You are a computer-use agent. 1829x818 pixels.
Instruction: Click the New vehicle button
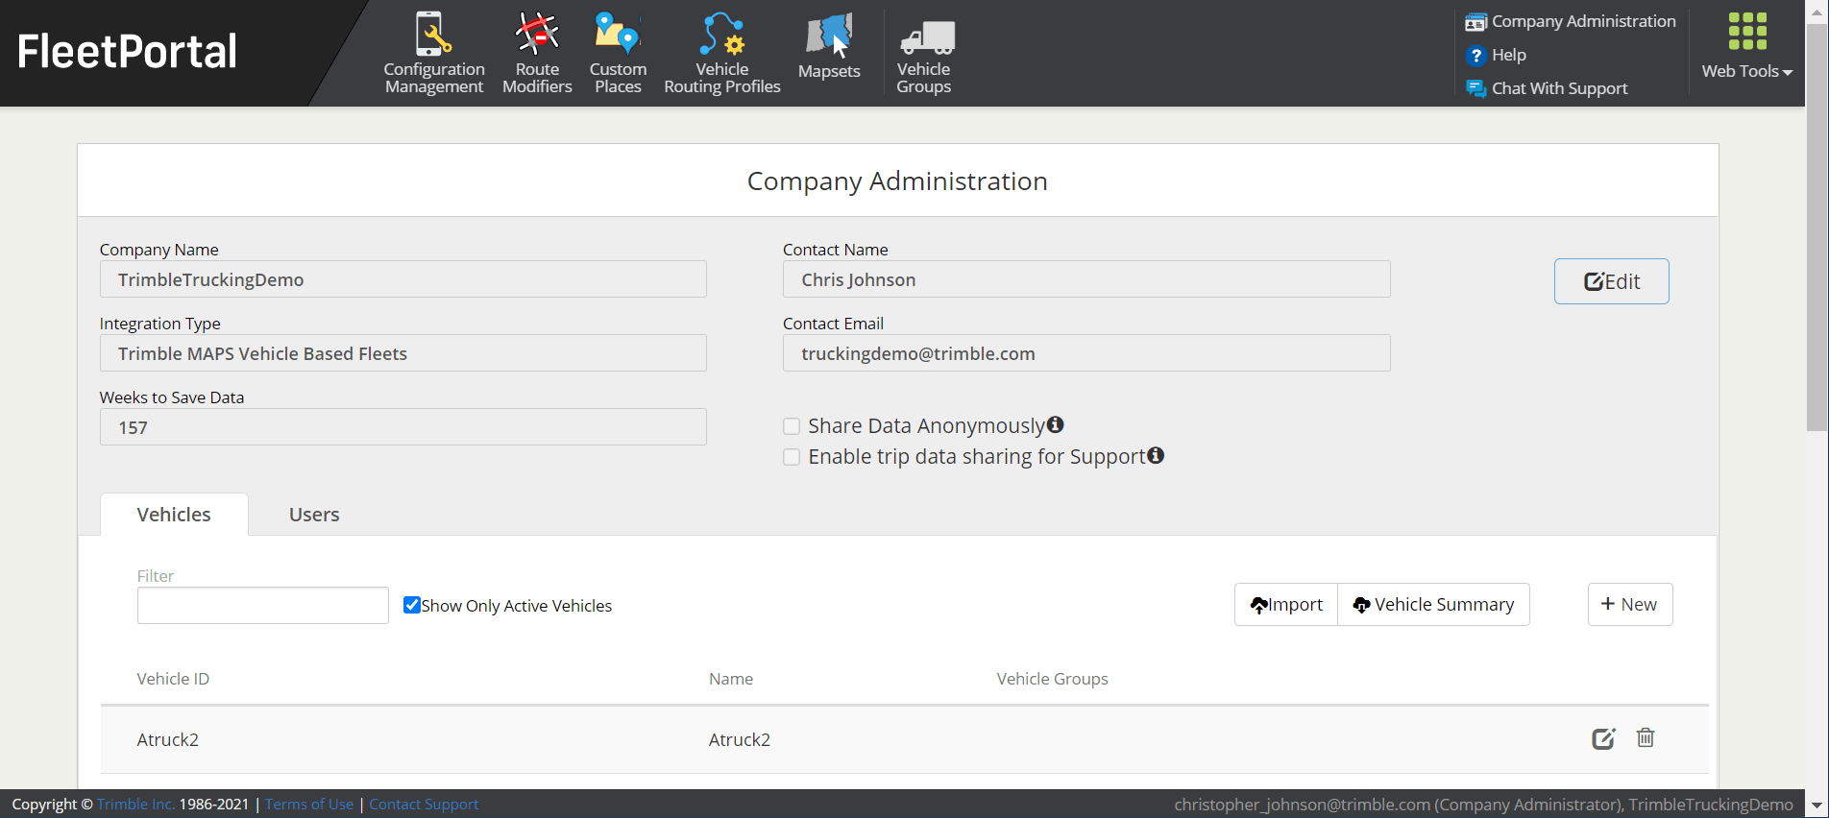tap(1630, 605)
